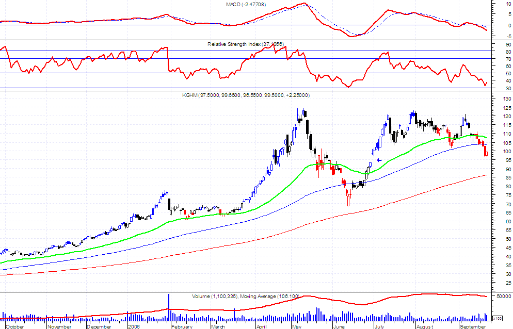The image size is (513, 329).
Task: Click the 50000 value on the volume scale
Action: point(504,297)
